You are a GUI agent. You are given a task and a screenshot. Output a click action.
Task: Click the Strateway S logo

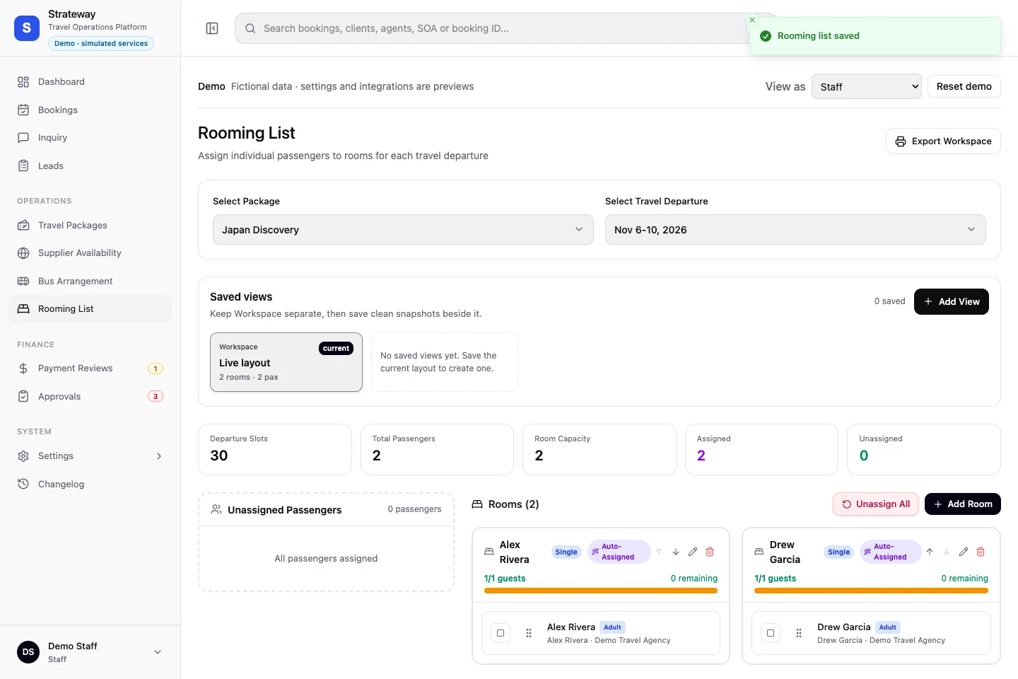[27, 28]
